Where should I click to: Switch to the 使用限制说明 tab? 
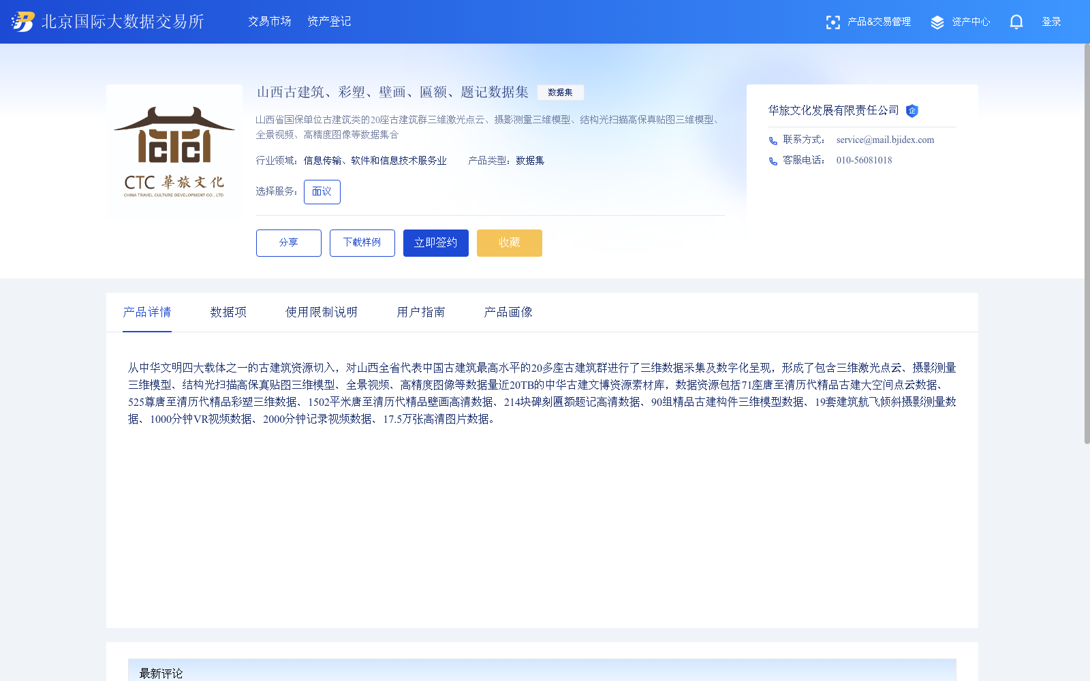(322, 312)
